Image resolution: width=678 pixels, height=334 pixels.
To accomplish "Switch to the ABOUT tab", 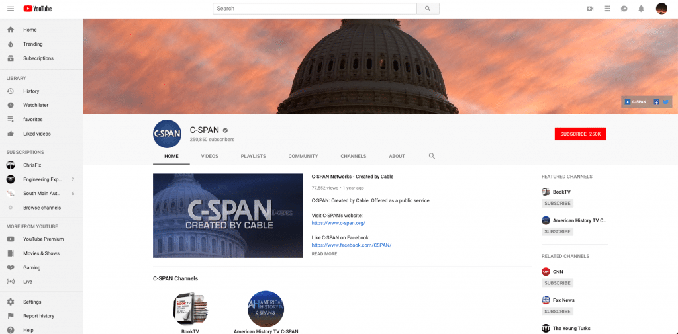I will click(x=397, y=156).
